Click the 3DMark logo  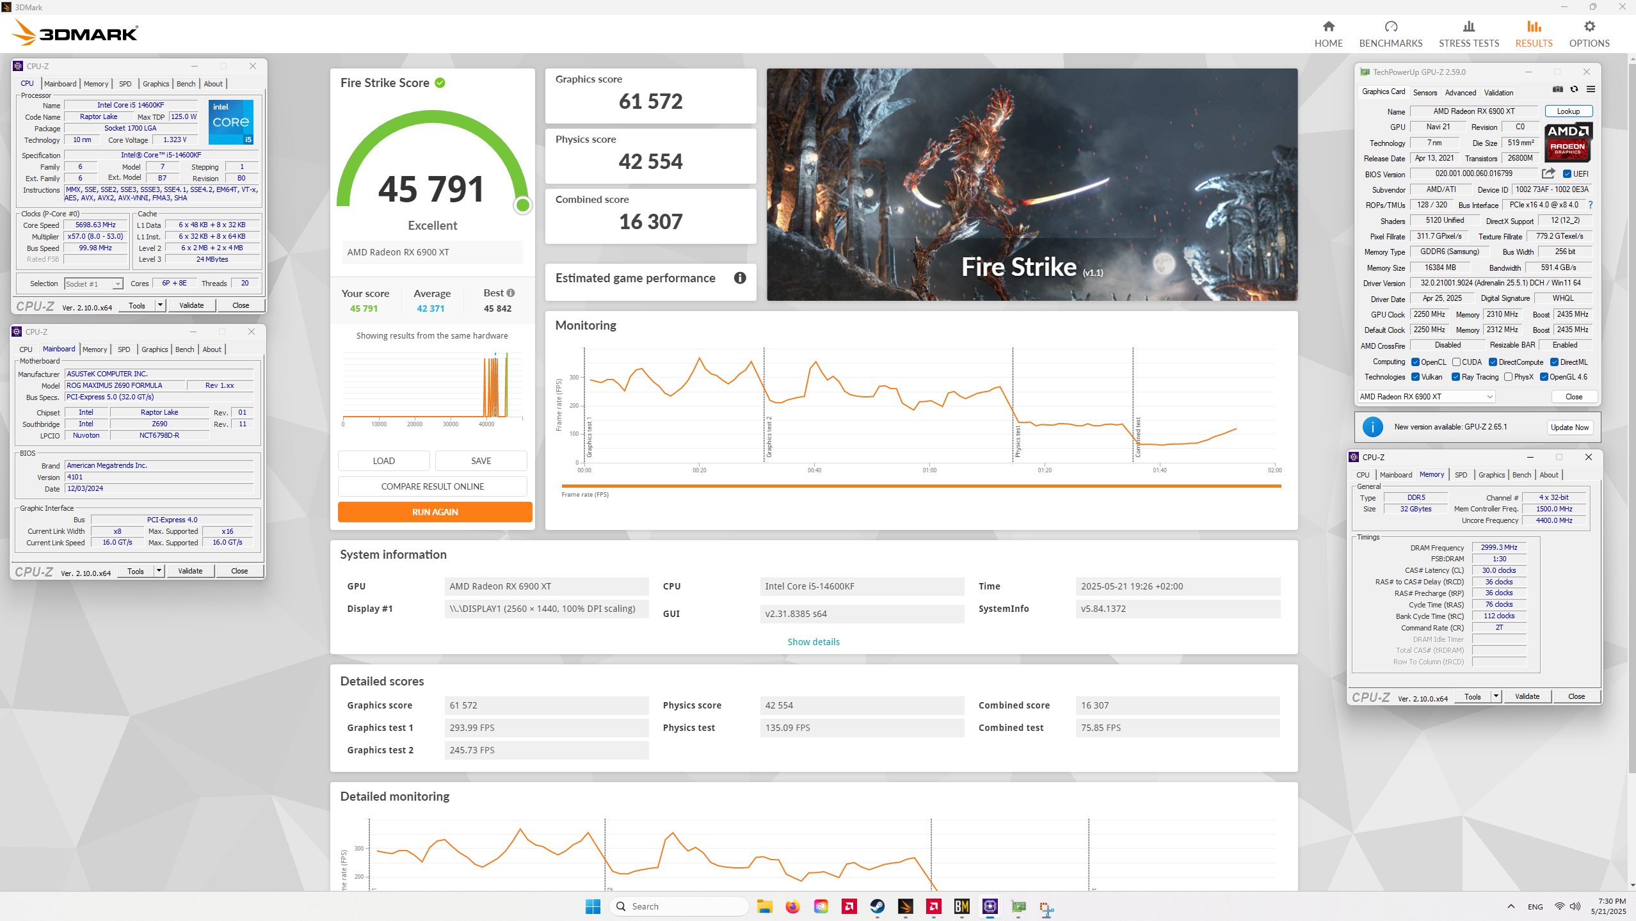(x=76, y=33)
